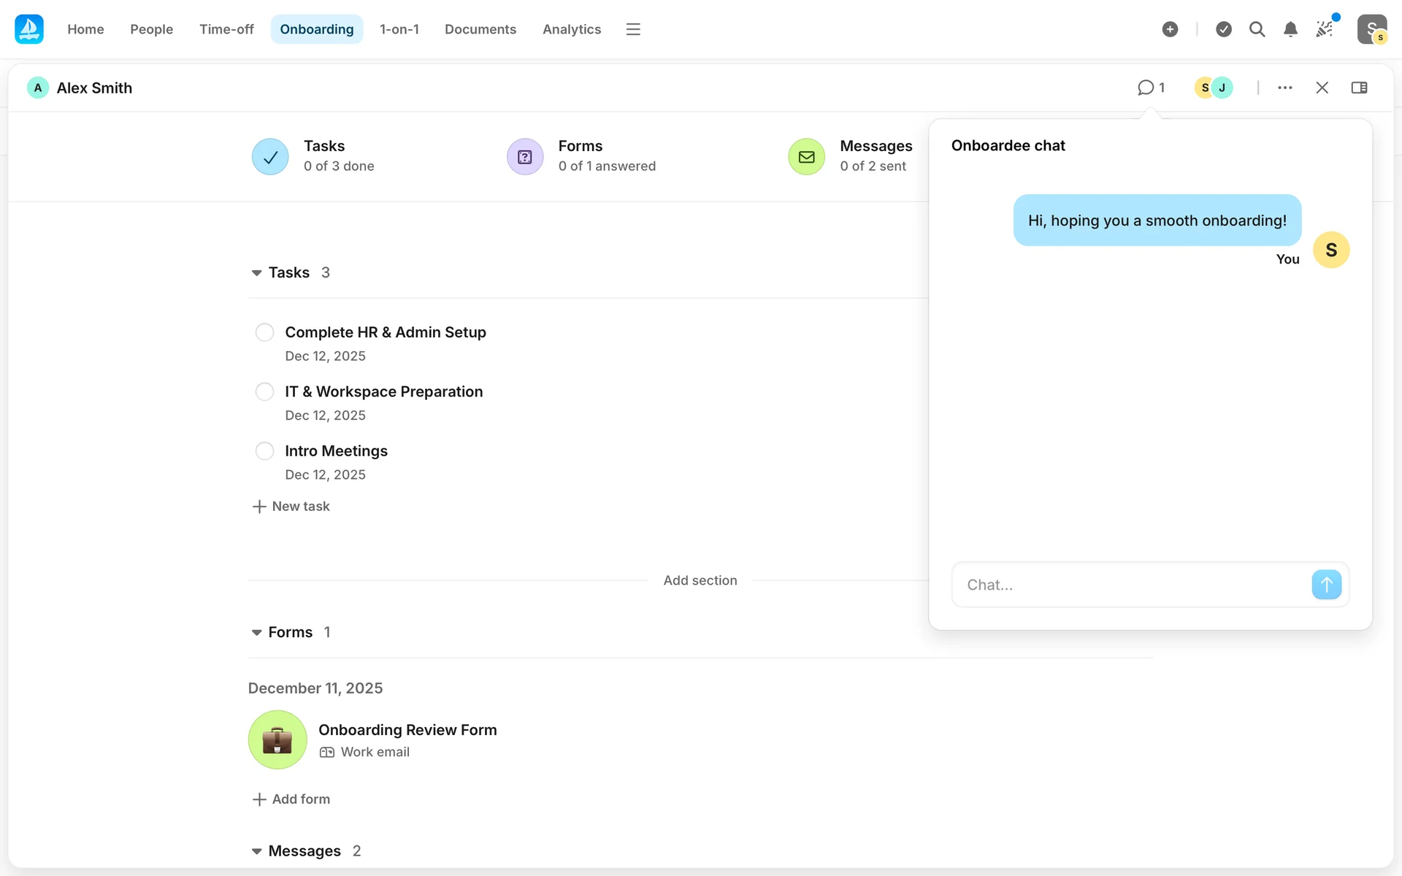The height and width of the screenshot is (876, 1402).
Task: Send chat message with arrow button
Action: [1326, 585]
